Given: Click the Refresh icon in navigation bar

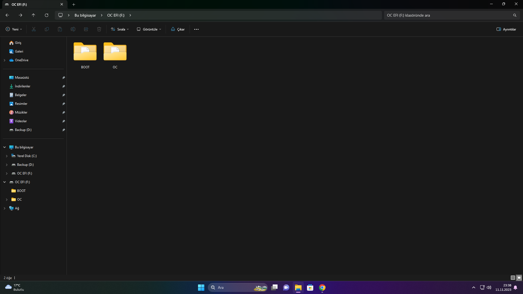Looking at the screenshot, I should [47, 15].
